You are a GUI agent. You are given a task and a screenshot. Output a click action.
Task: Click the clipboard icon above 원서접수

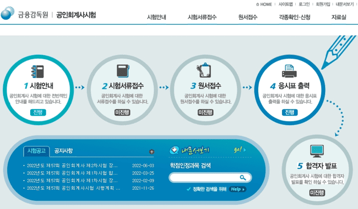pos(204,70)
